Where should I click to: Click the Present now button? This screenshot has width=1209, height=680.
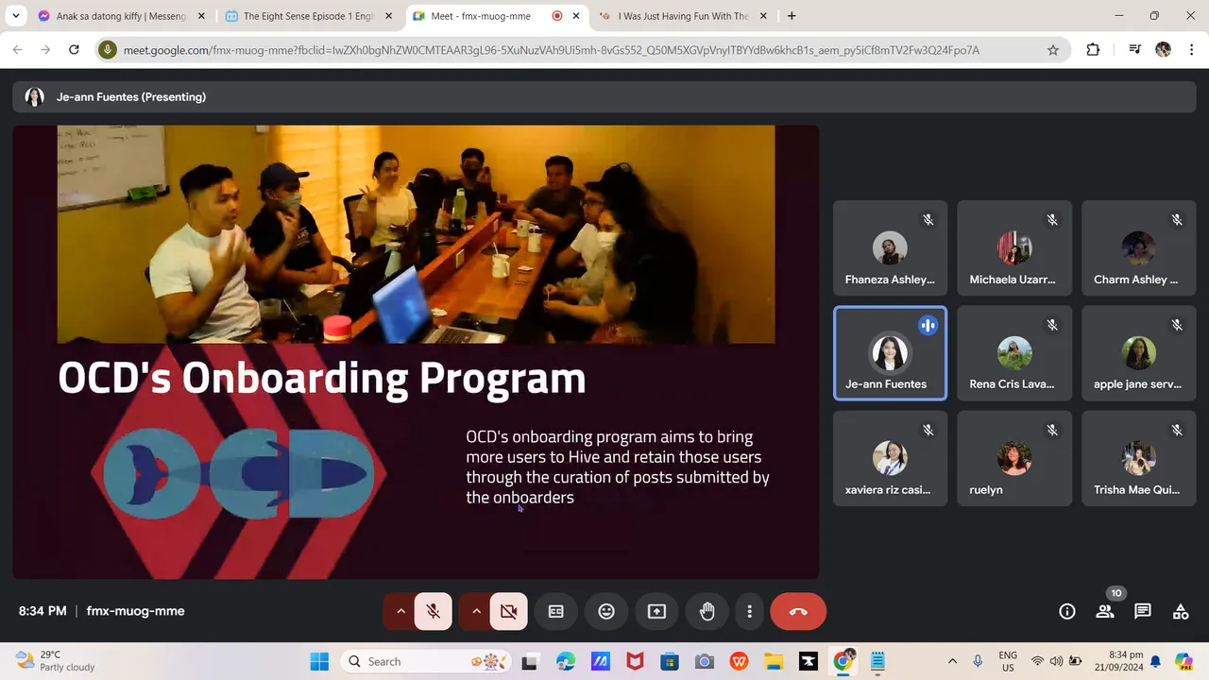pos(656,611)
